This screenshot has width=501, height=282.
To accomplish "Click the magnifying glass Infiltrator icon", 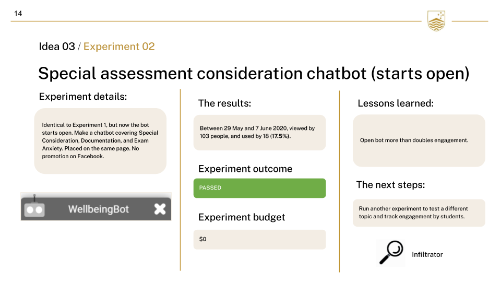I will coord(390,253).
